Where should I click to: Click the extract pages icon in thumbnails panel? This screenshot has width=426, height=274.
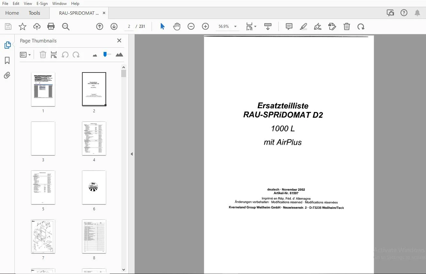(x=54, y=55)
